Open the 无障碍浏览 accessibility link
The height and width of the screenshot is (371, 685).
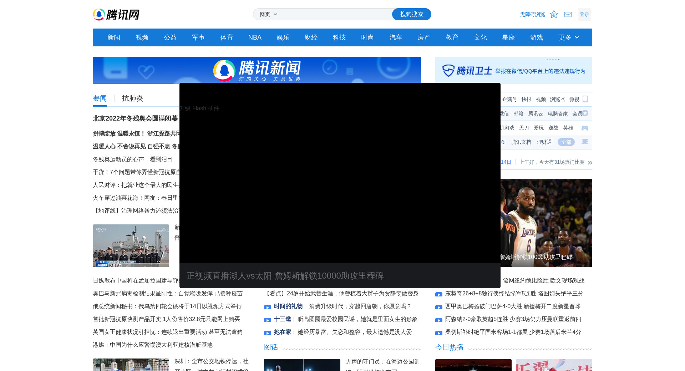coord(532,14)
